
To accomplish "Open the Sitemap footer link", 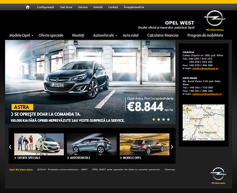I will click(x=170, y=170).
